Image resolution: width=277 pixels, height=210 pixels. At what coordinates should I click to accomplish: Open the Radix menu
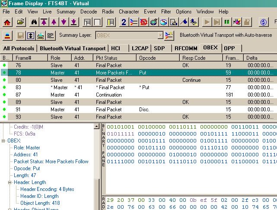(108, 12)
